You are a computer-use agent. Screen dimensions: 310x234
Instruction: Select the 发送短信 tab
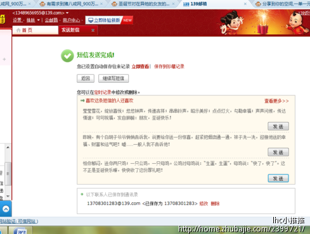point(78,30)
